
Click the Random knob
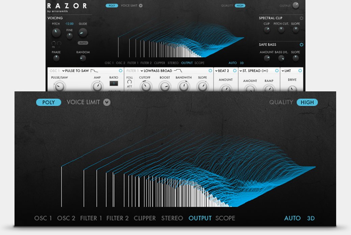pos(83,58)
